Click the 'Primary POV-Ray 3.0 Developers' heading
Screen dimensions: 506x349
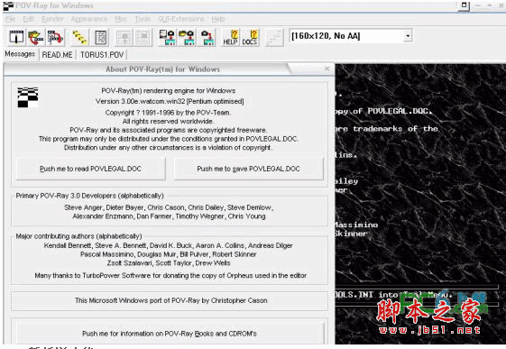(89, 196)
